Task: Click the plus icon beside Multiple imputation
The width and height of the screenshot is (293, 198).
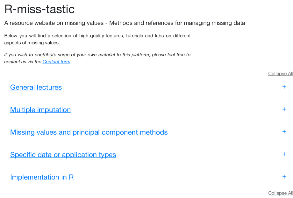Action: click(284, 109)
